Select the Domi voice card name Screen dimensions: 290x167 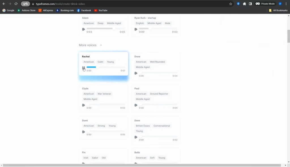pyautogui.click(x=85, y=120)
